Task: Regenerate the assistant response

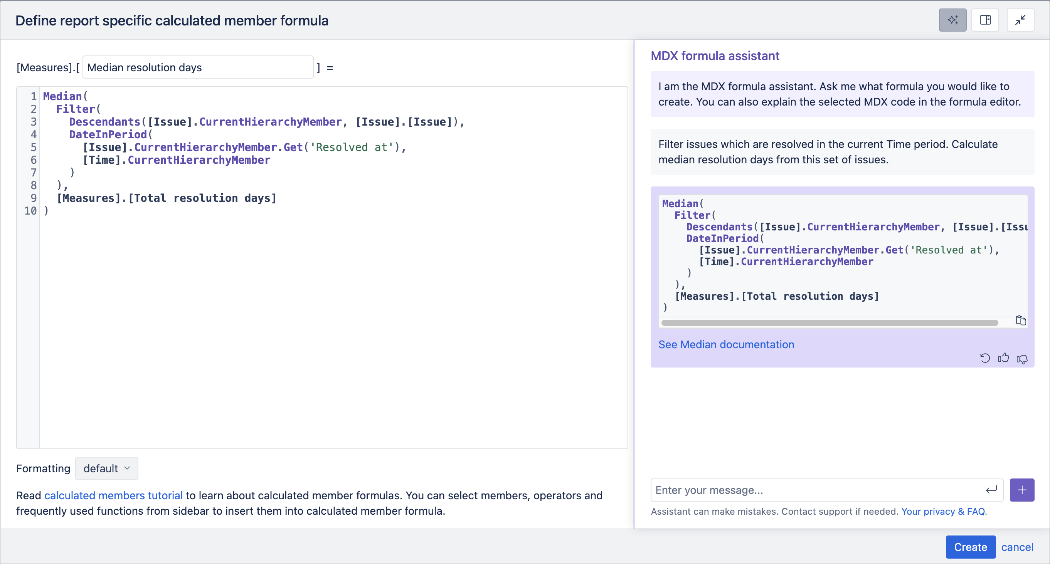Action: pos(985,358)
